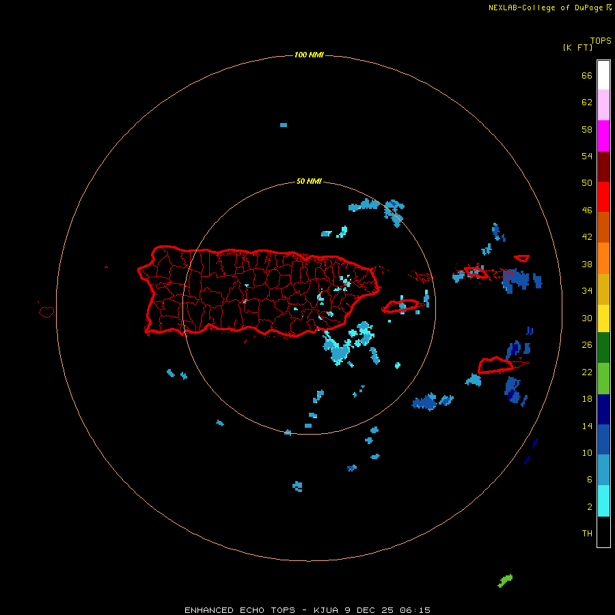
Task: Click the St. Croix island outline
Action: click(496, 365)
